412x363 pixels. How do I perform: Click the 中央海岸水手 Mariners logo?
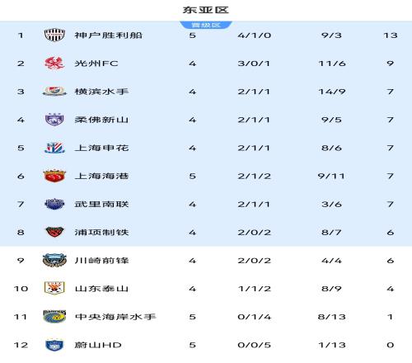[54, 317]
